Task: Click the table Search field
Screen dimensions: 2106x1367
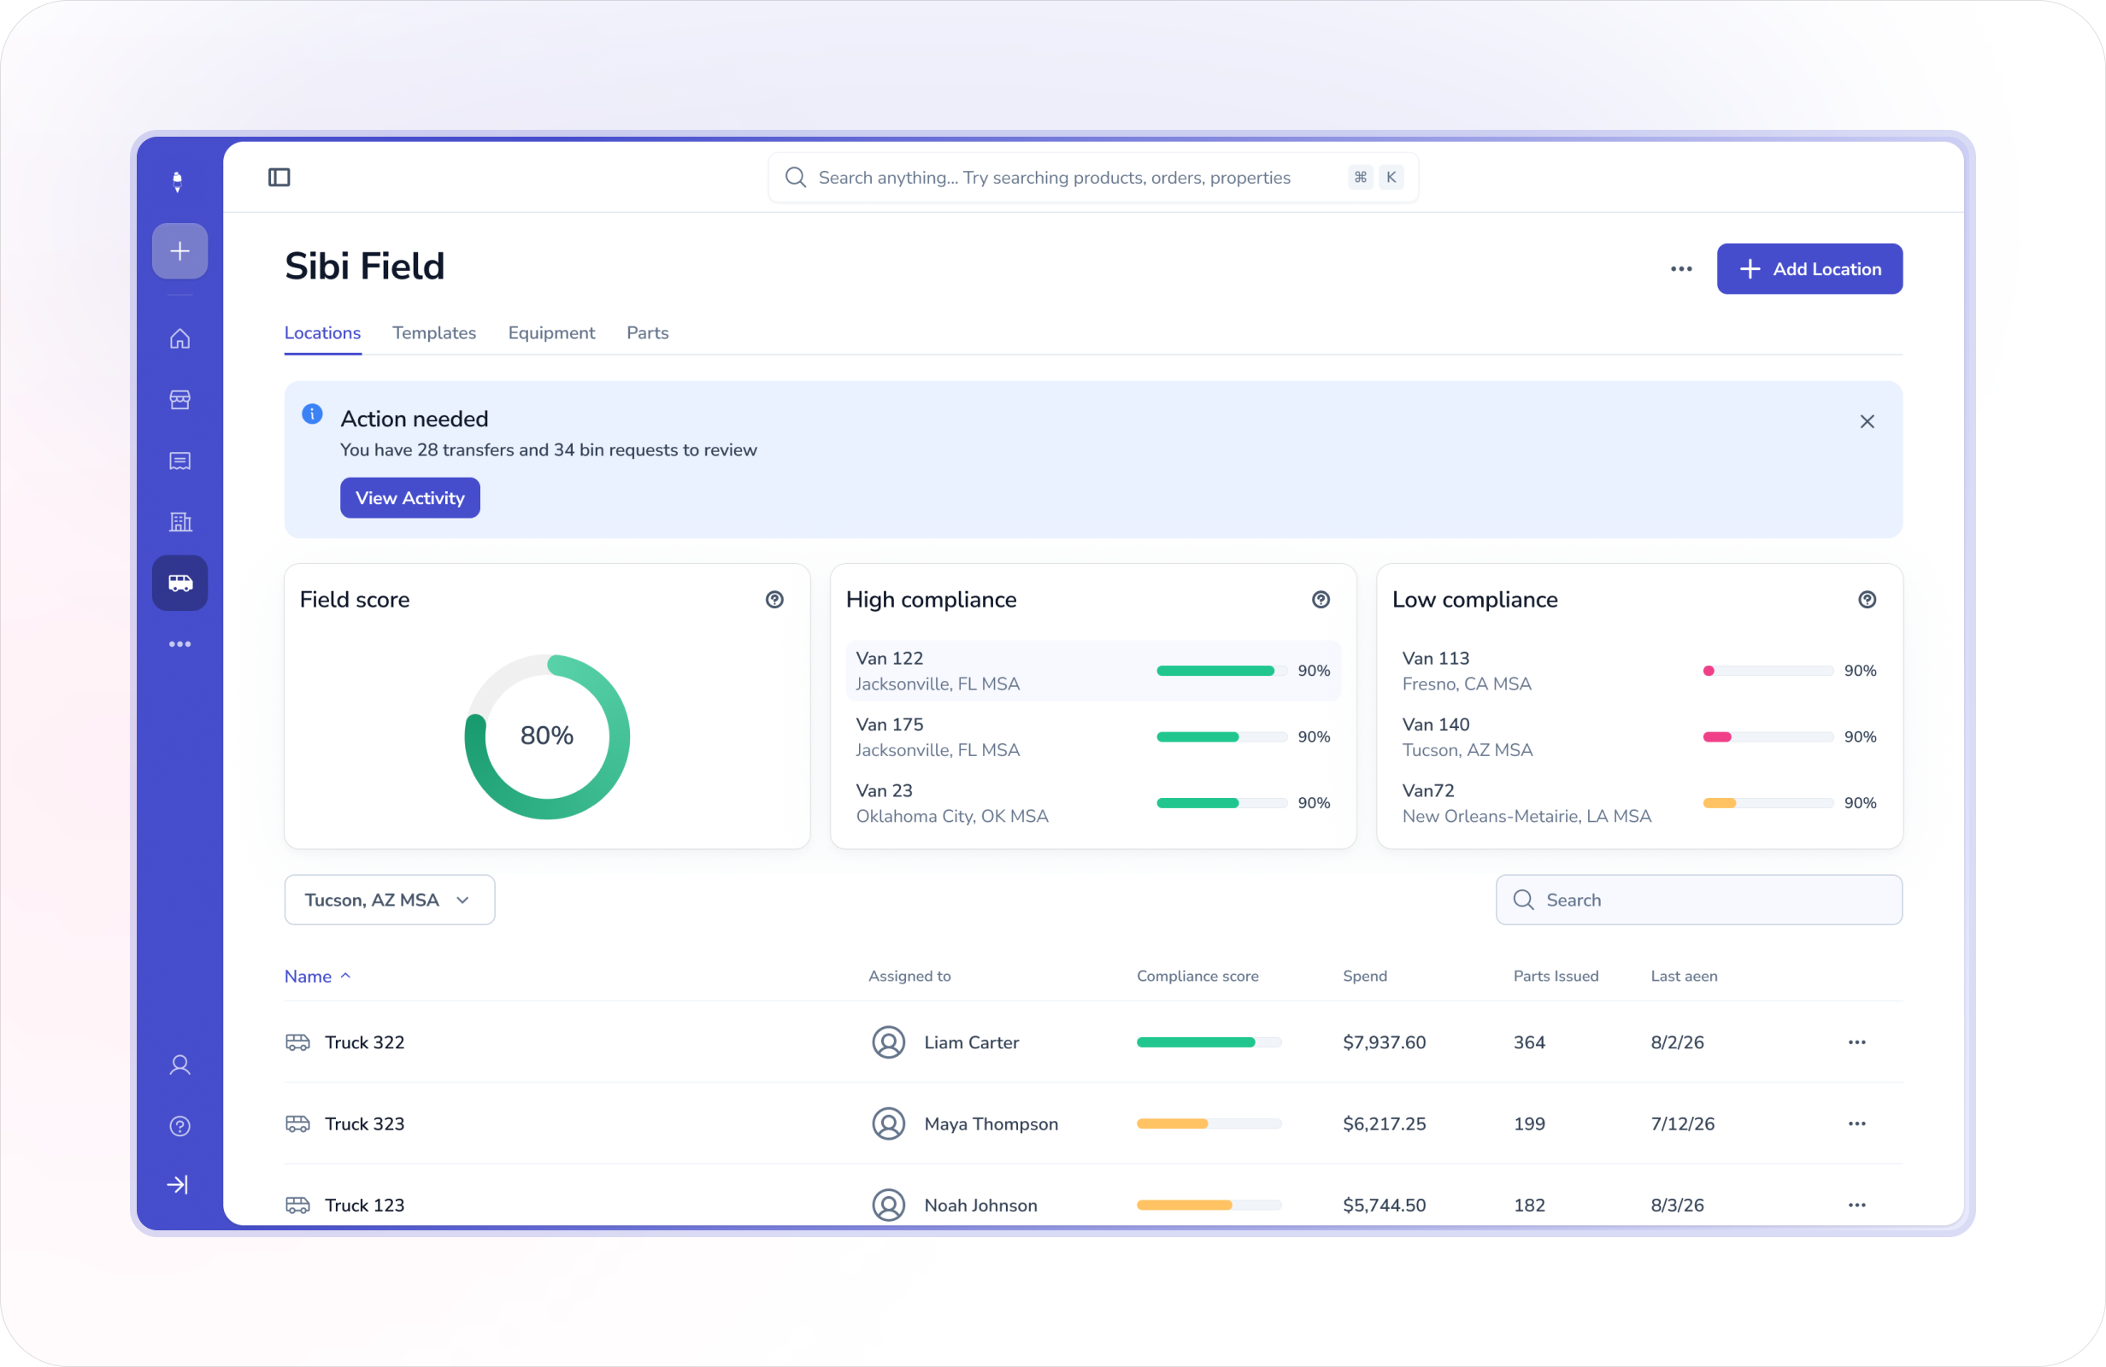Action: pyautogui.click(x=1698, y=900)
